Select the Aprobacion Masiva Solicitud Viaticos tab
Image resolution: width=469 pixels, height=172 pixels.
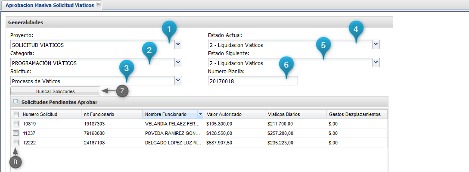point(50,5)
